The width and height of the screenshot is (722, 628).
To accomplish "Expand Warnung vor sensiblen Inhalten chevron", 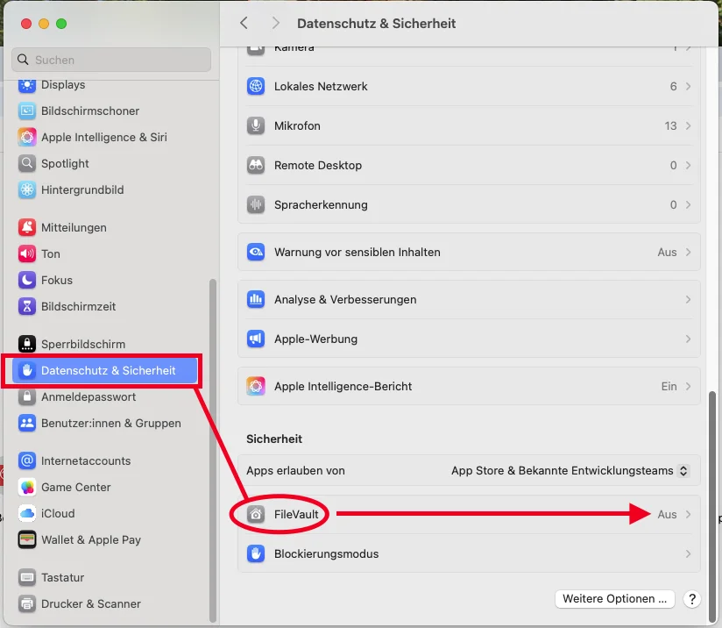I will pos(688,253).
